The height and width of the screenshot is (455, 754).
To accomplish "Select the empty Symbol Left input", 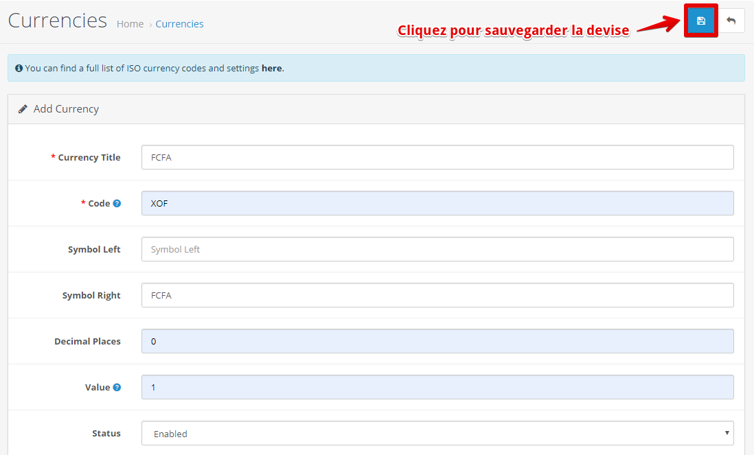I will pyautogui.click(x=437, y=249).
